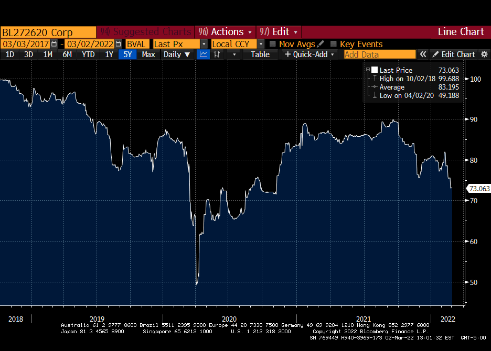
Task: Select the 1Y time range
Action: [109, 54]
